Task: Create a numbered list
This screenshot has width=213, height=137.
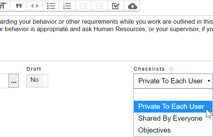Action: (x=67, y=6)
